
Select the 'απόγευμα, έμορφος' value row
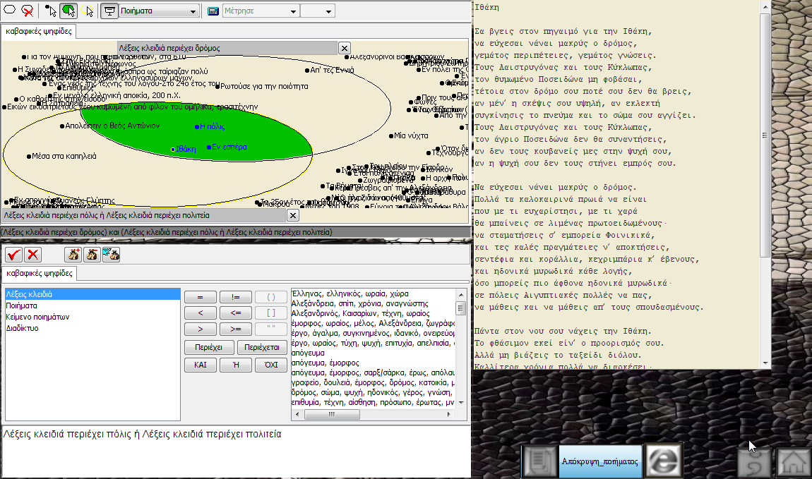pyautogui.click(x=373, y=363)
